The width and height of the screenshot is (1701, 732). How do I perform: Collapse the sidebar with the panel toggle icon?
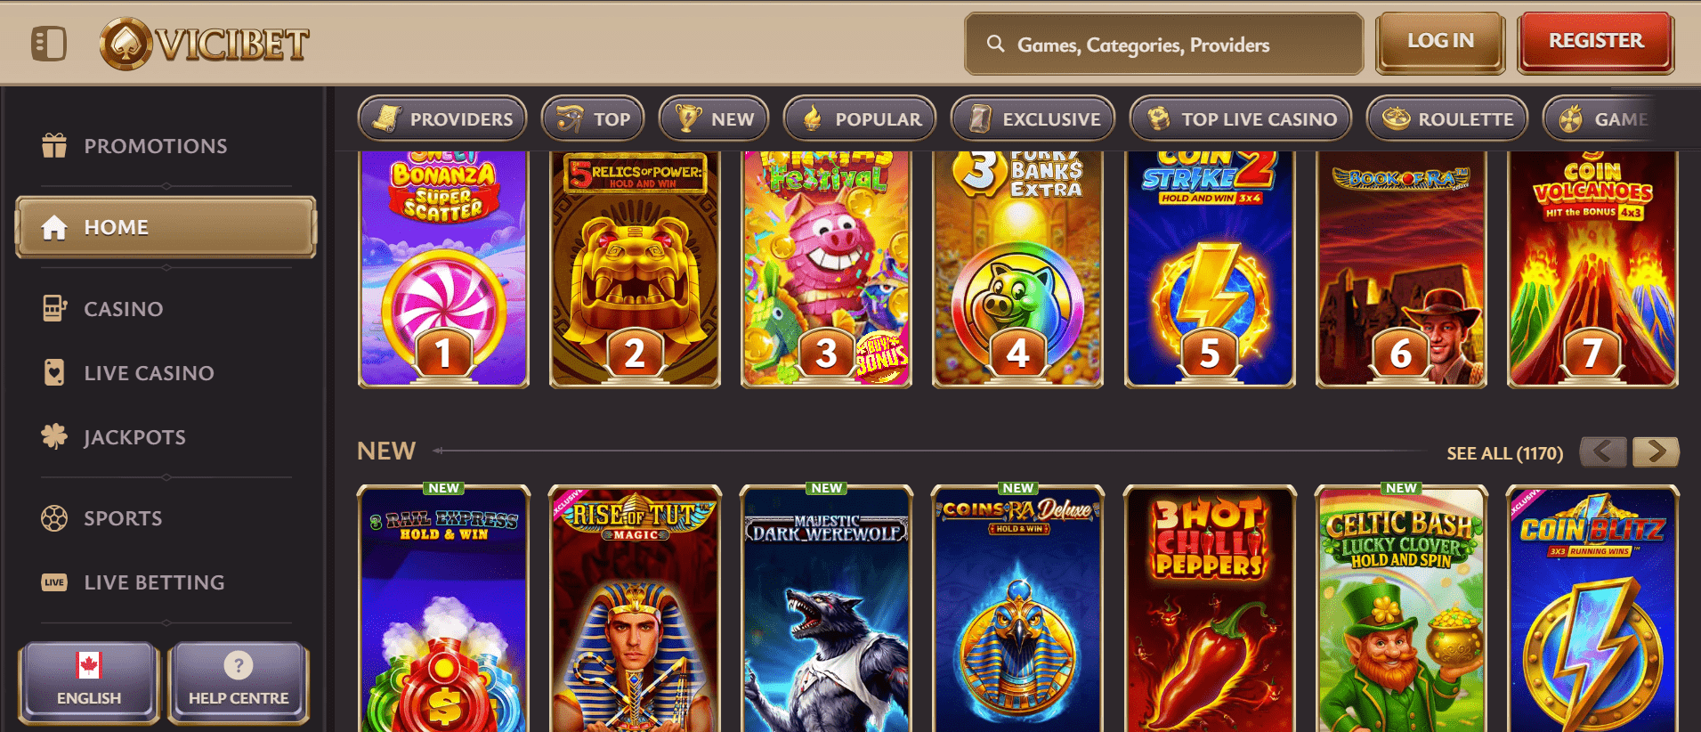(49, 44)
